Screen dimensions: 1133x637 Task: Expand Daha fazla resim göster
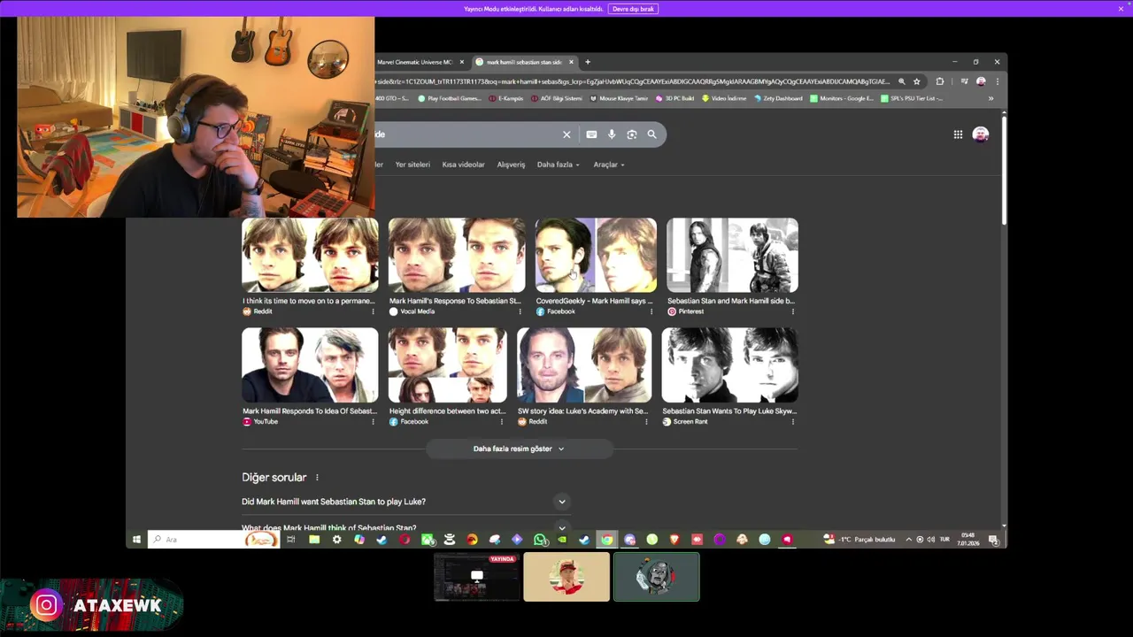[x=519, y=449]
